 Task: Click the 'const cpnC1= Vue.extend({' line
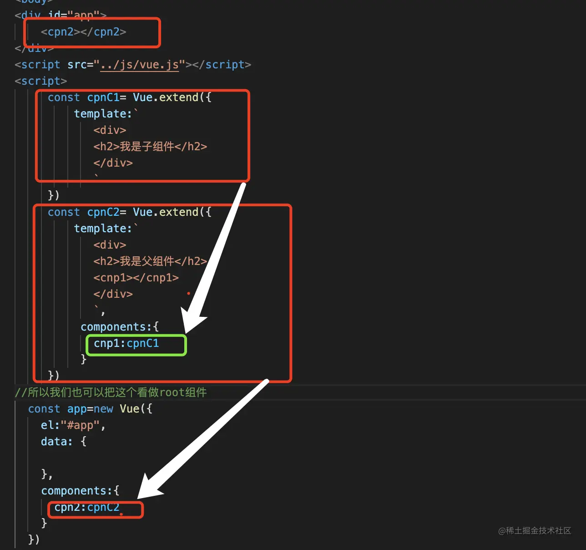pyautogui.click(x=130, y=97)
